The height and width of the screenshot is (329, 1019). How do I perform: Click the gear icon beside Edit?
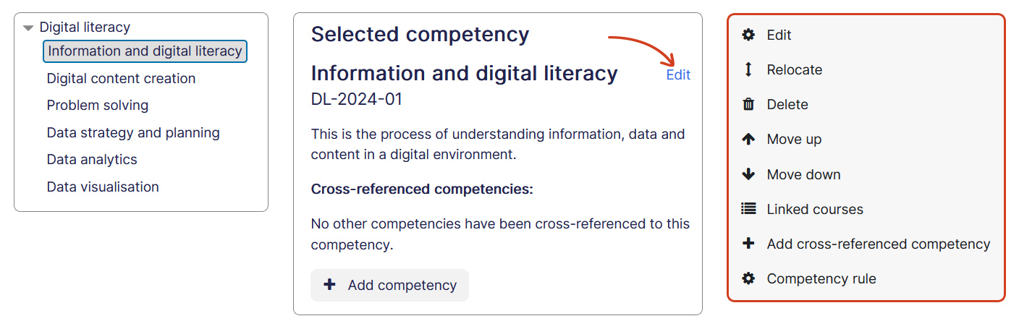pyautogui.click(x=748, y=35)
